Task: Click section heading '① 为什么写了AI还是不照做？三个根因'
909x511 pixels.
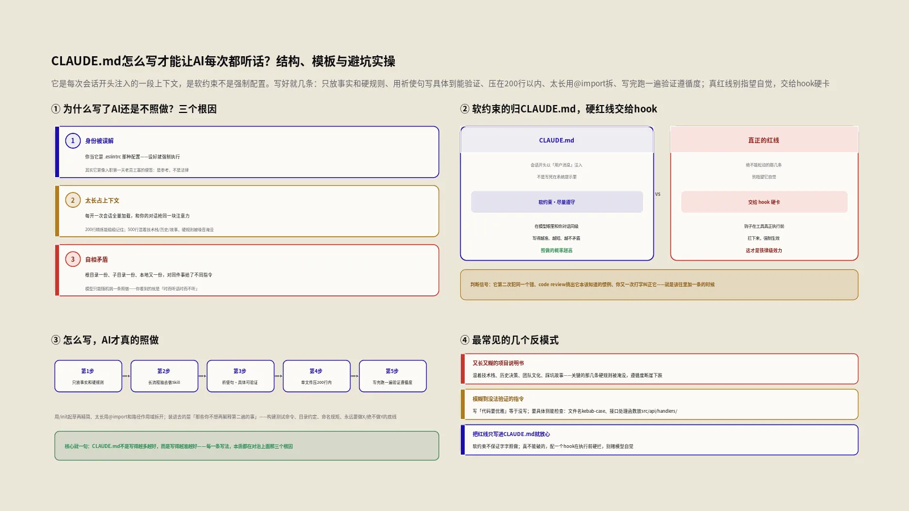Action: coord(134,109)
